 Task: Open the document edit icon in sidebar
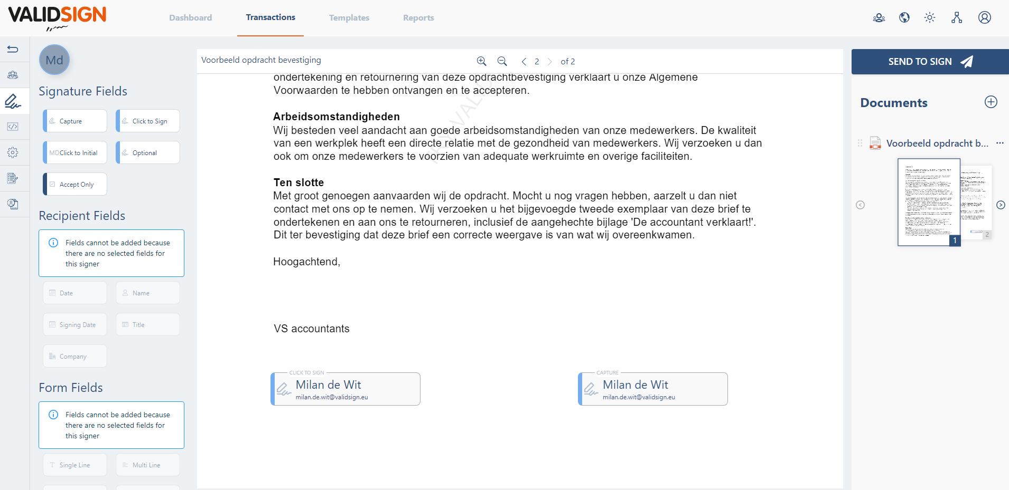coord(13,178)
